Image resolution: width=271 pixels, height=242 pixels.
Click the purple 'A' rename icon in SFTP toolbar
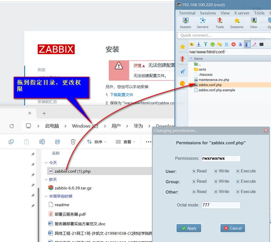pos(241,44)
